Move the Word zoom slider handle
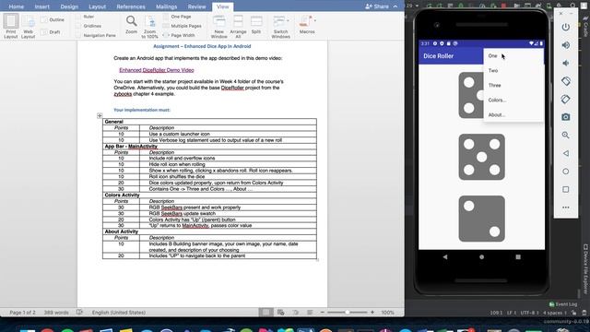 348,313
